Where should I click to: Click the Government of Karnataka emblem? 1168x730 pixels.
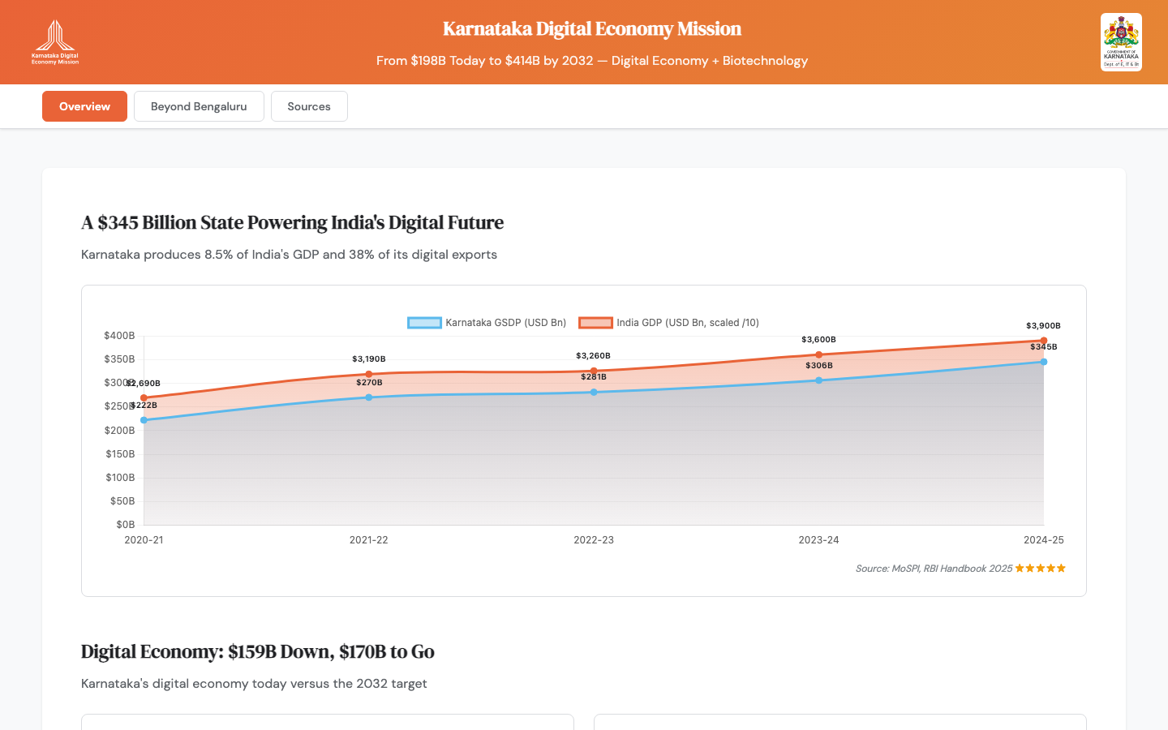click(1121, 41)
